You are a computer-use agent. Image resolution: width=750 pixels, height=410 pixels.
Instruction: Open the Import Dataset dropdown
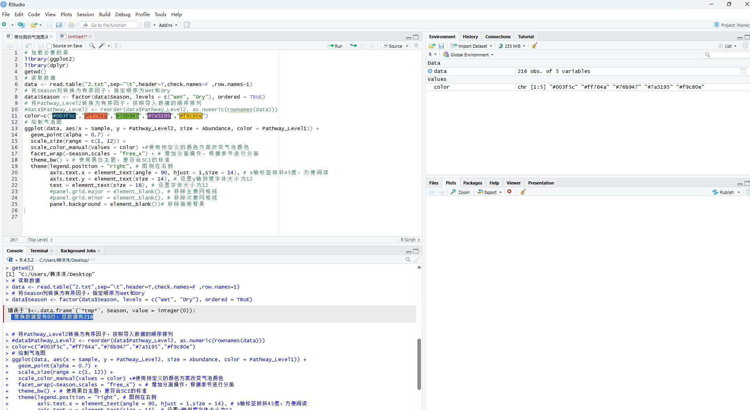tap(471, 46)
